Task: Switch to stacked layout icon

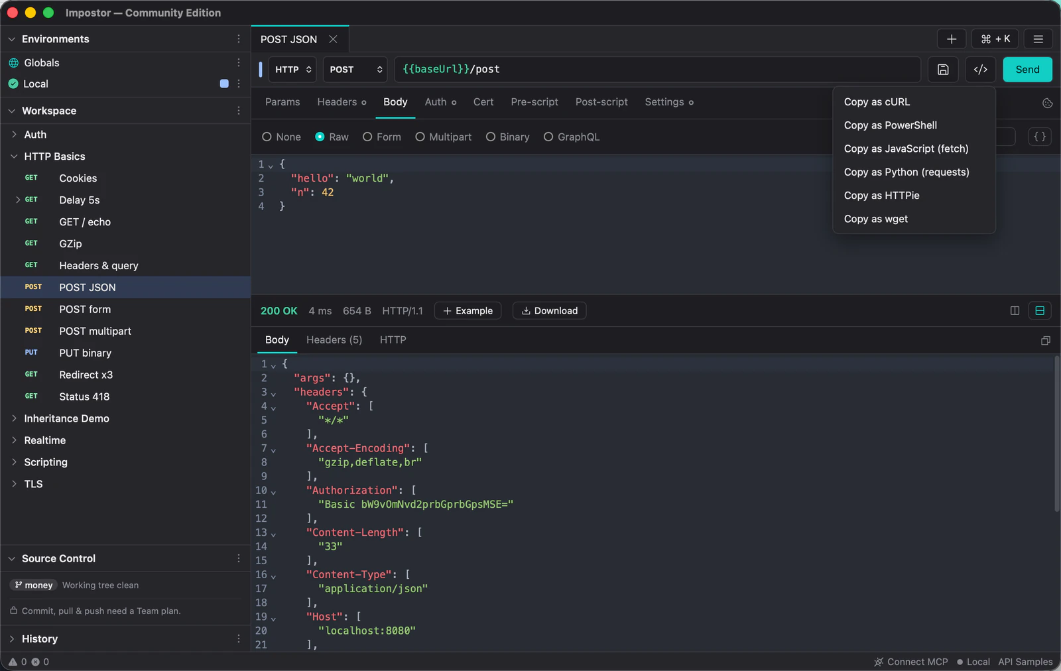Action: (x=1040, y=310)
